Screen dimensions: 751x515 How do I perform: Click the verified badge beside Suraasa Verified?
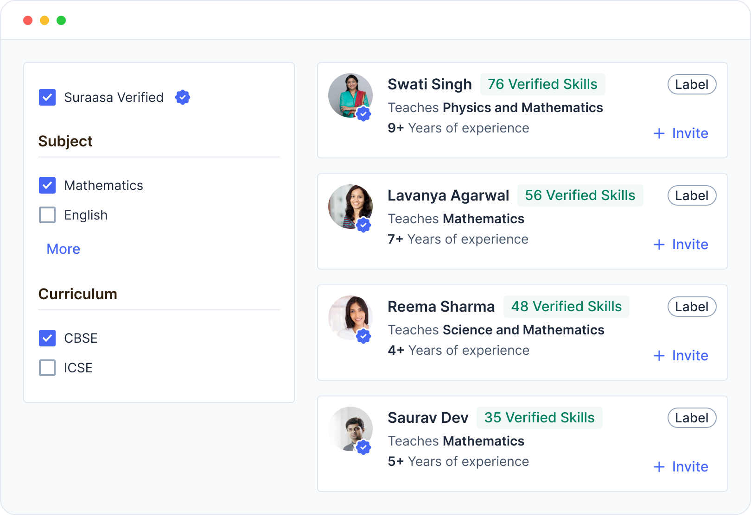(183, 97)
